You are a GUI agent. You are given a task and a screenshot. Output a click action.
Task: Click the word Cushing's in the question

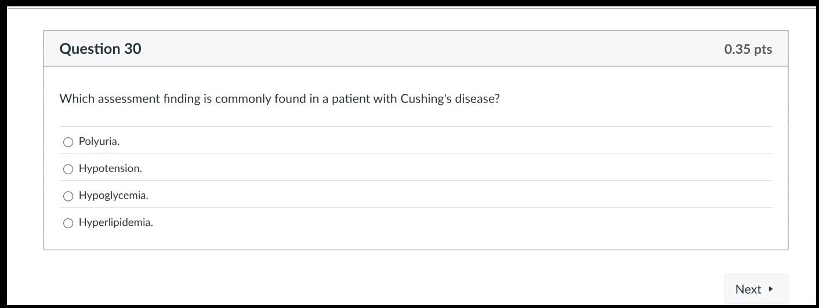pyautogui.click(x=426, y=98)
